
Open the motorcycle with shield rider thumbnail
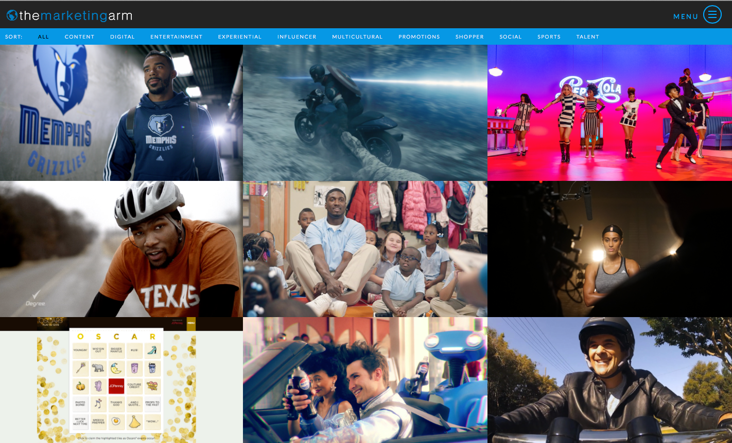click(365, 113)
